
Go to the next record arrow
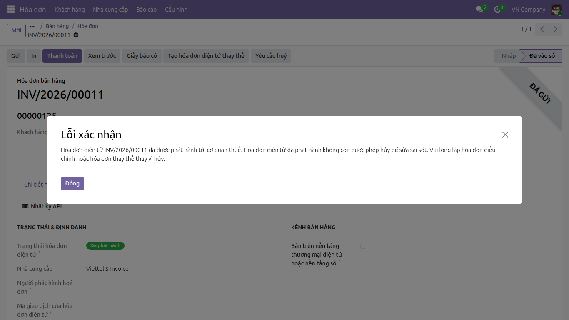[556, 29]
